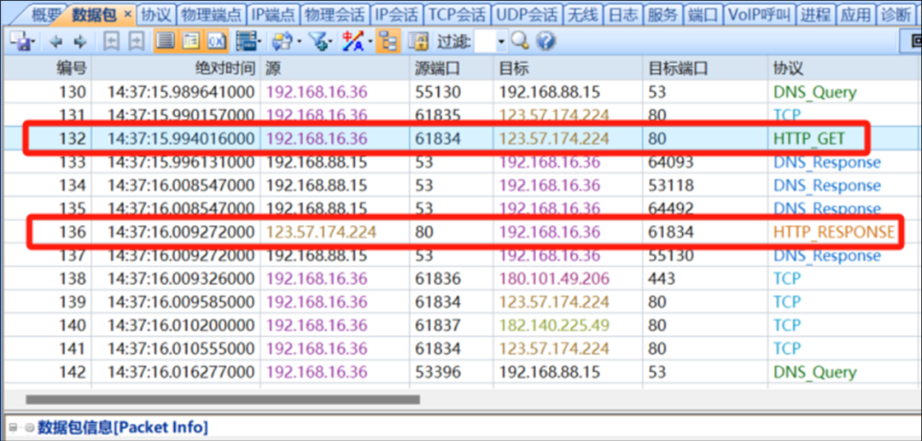Click the next bookmark icon
922x441 pixels.
point(137,41)
